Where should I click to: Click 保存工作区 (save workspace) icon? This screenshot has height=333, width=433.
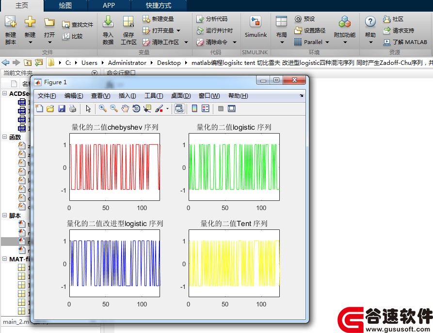(128, 22)
